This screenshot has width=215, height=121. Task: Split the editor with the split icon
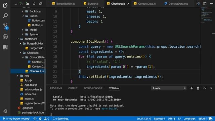tap(205, 4)
